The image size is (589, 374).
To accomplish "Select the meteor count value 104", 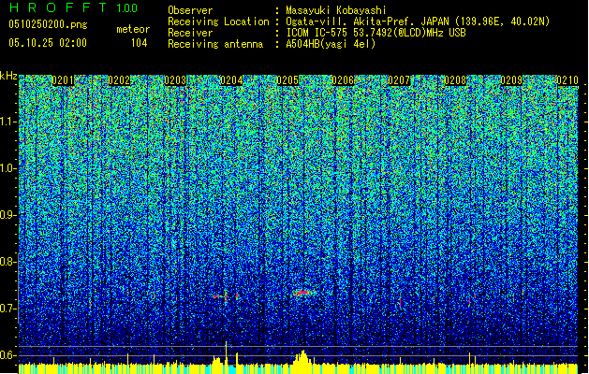I will (x=139, y=43).
